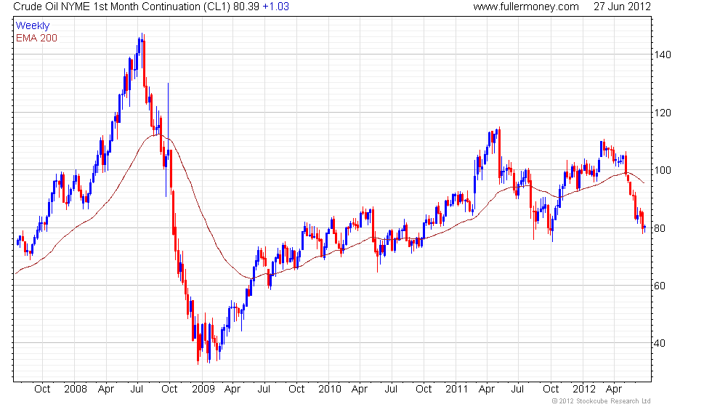The height and width of the screenshot is (407, 712).
Task: Click the 140 price axis label
Action: click(663, 55)
